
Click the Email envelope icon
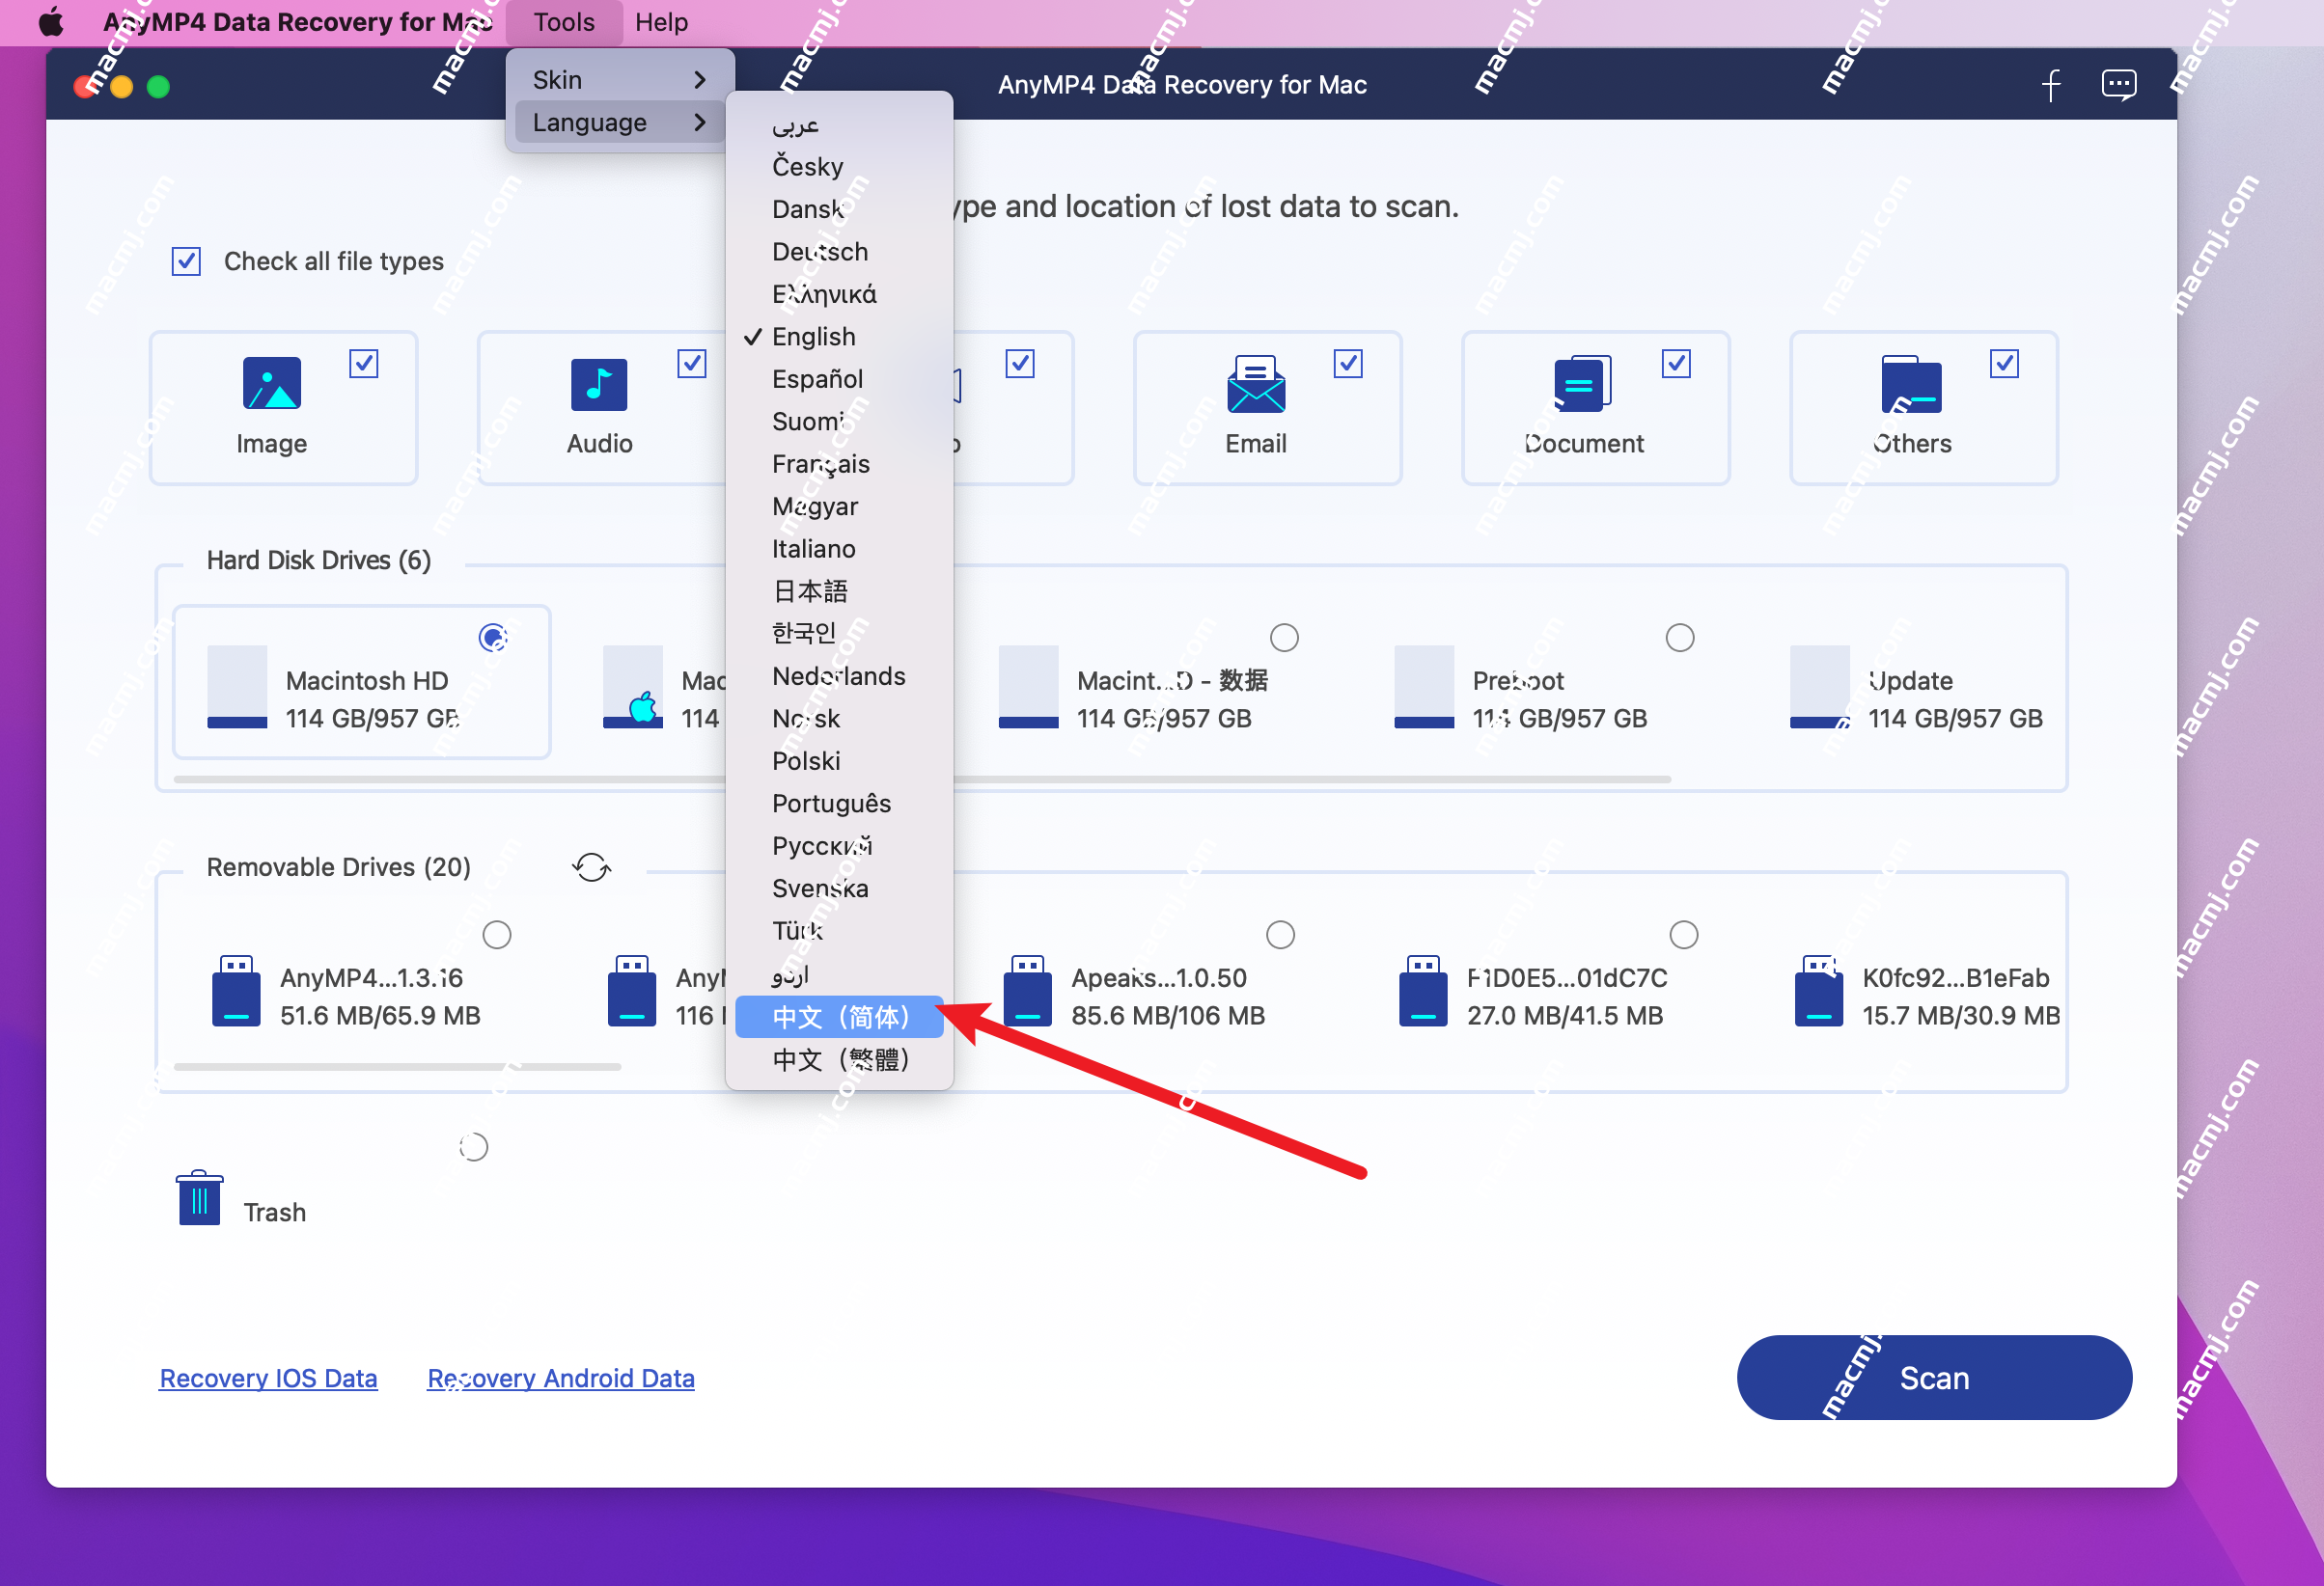coord(1256,384)
